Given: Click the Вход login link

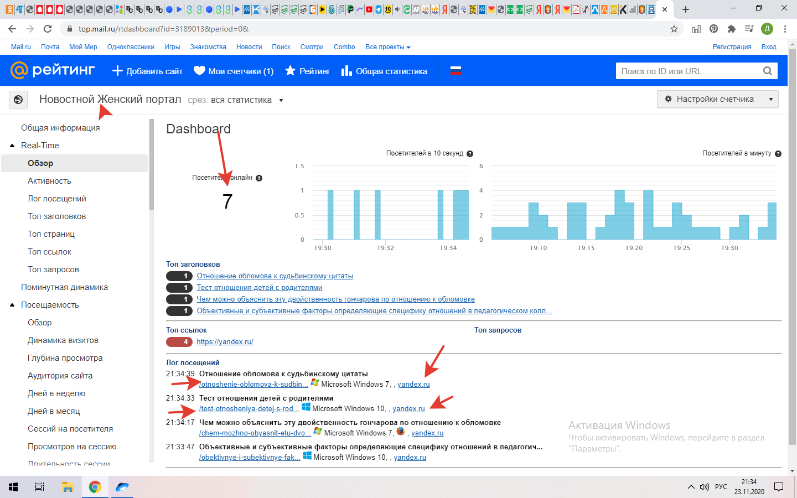Looking at the screenshot, I should point(769,47).
